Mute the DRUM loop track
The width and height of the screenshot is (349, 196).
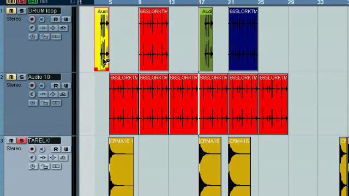(x=11, y=11)
